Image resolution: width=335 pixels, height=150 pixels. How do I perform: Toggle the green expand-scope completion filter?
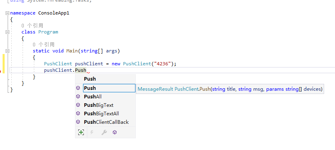pyautogui.click(x=81, y=132)
